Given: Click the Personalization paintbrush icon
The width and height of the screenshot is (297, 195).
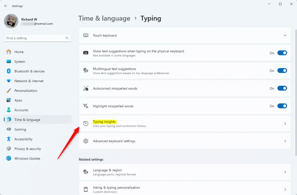Looking at the screenshot, I should click(x=9, y=91).
